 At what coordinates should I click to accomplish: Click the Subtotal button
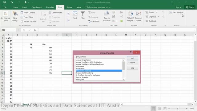click(x=151, y=21)
